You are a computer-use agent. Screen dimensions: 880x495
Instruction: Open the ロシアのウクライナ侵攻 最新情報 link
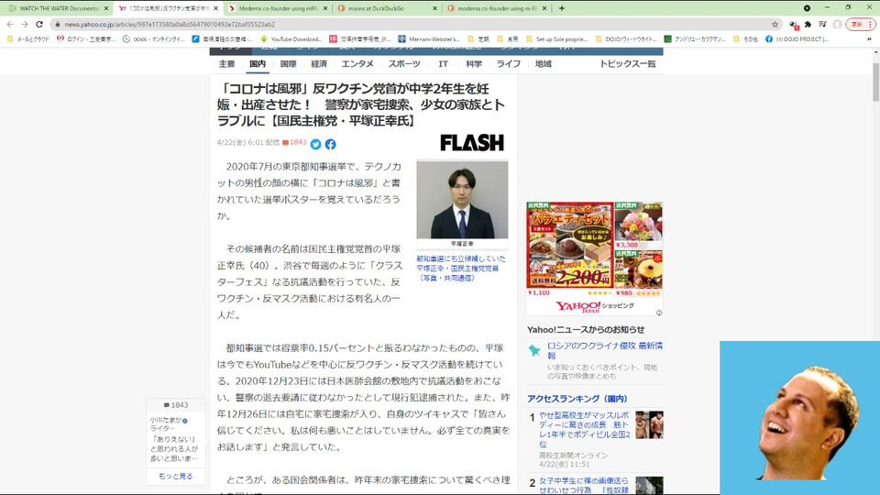click(604, 350)
